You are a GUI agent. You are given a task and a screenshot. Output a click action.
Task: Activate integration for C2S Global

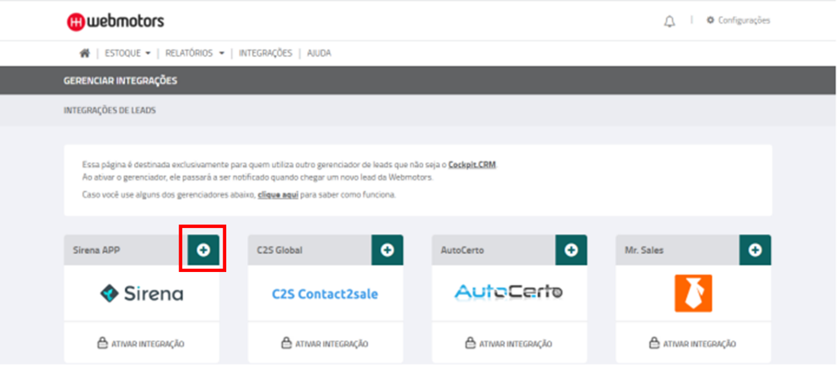[x=325, y=344]
